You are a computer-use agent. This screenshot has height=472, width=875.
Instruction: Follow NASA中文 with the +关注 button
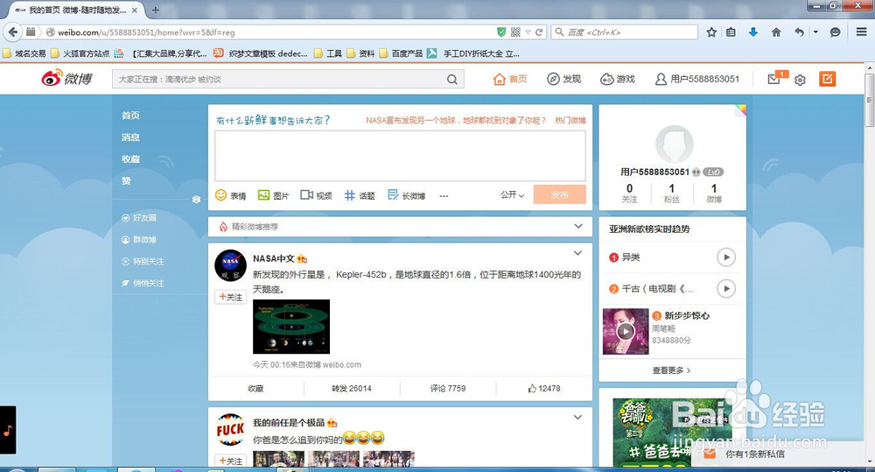click(x=230, y=297)
